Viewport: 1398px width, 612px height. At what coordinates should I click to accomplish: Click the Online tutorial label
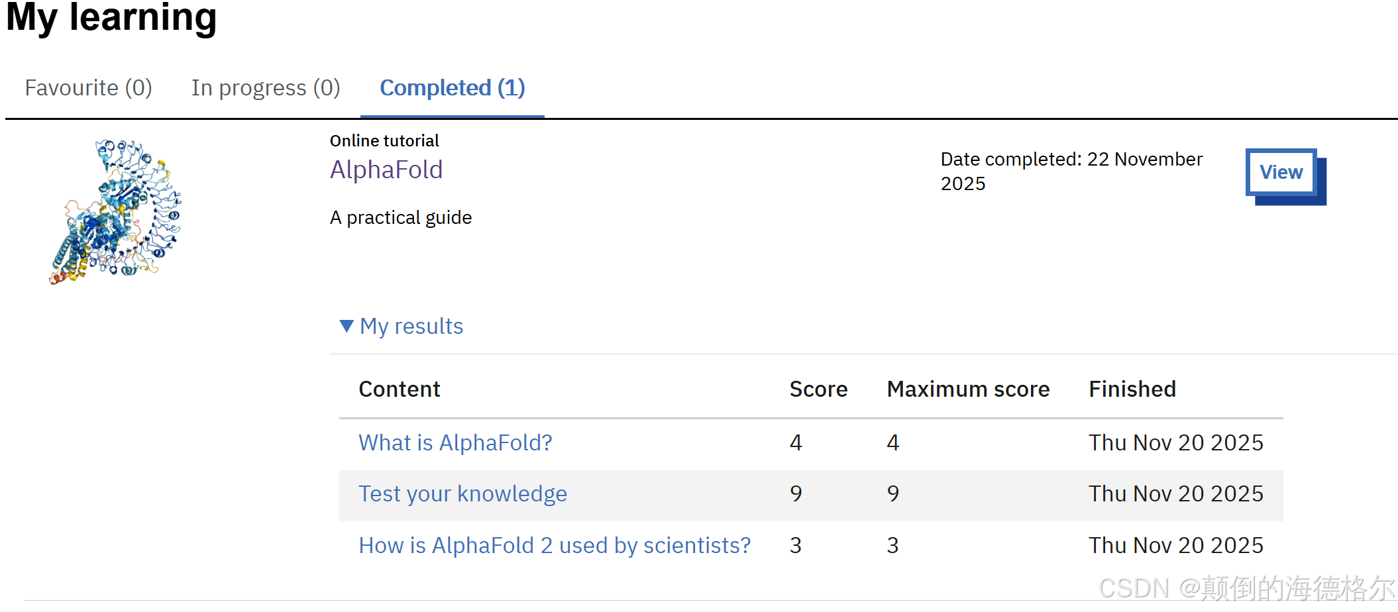(384, 141)
